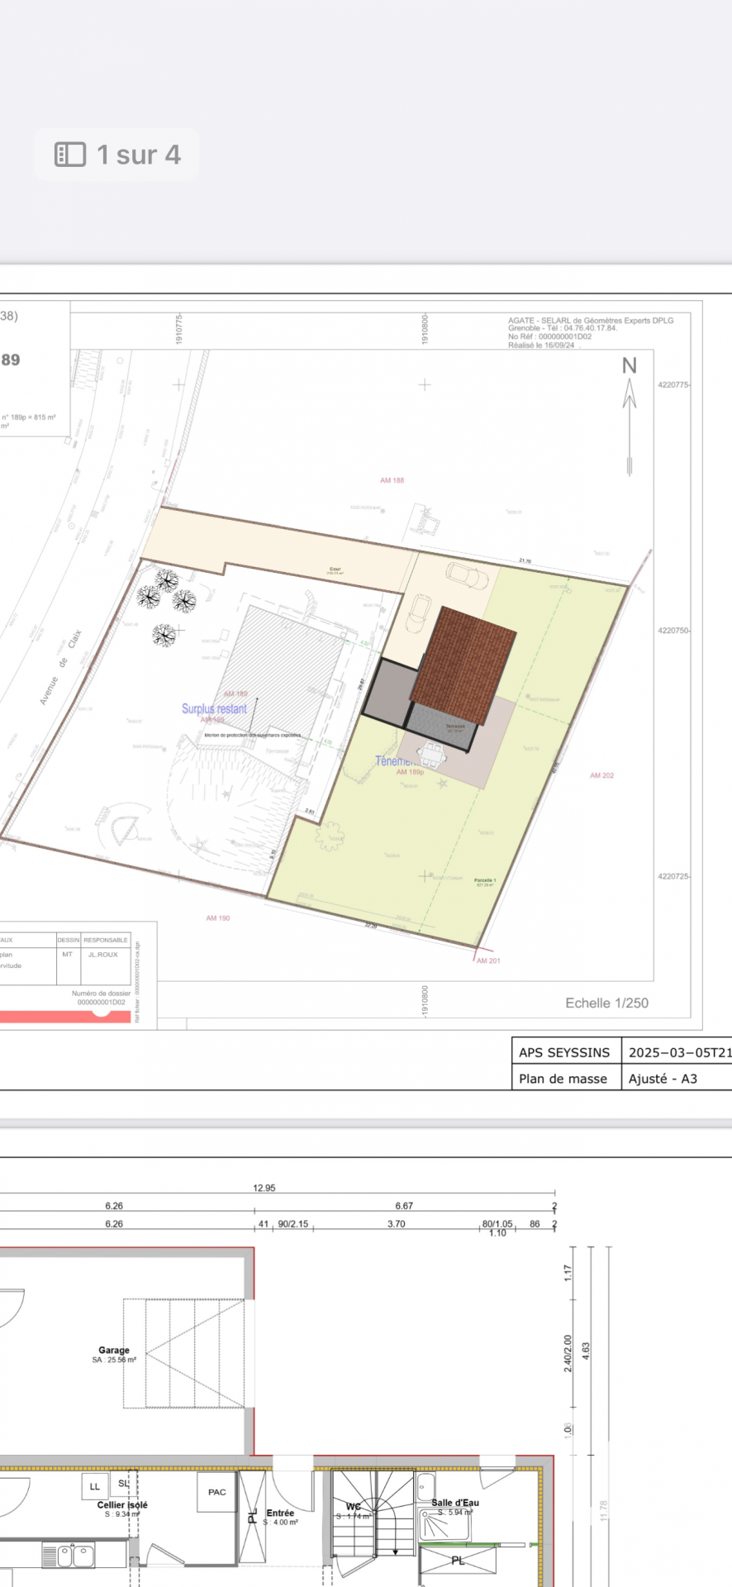Image resolution: width=732 pixels, height=1587 pixels.
Task: Select the "Avenue de Claix" street label
Action: [60, 668]
